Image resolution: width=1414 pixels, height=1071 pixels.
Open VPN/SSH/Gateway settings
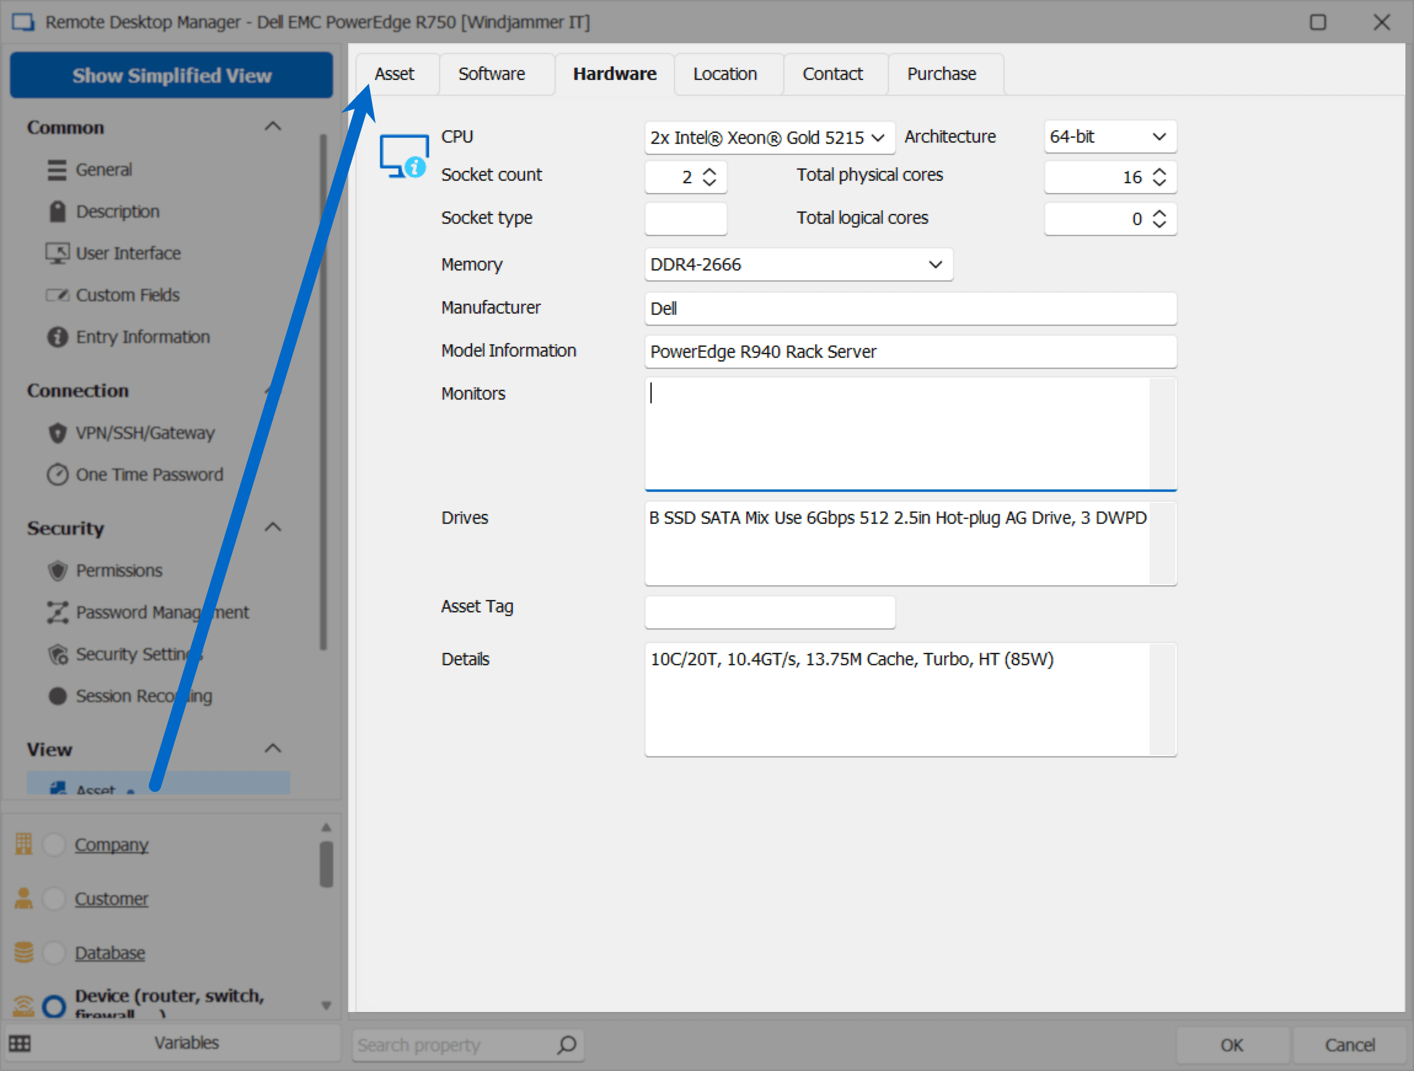click(x=145, y=433)
